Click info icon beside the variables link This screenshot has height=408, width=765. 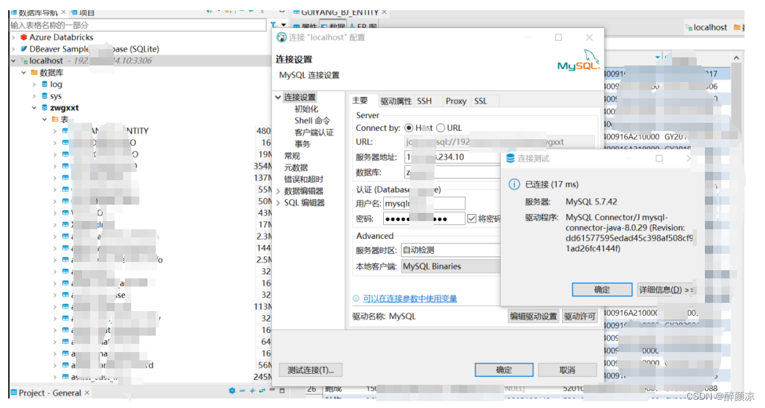[356, 298]
